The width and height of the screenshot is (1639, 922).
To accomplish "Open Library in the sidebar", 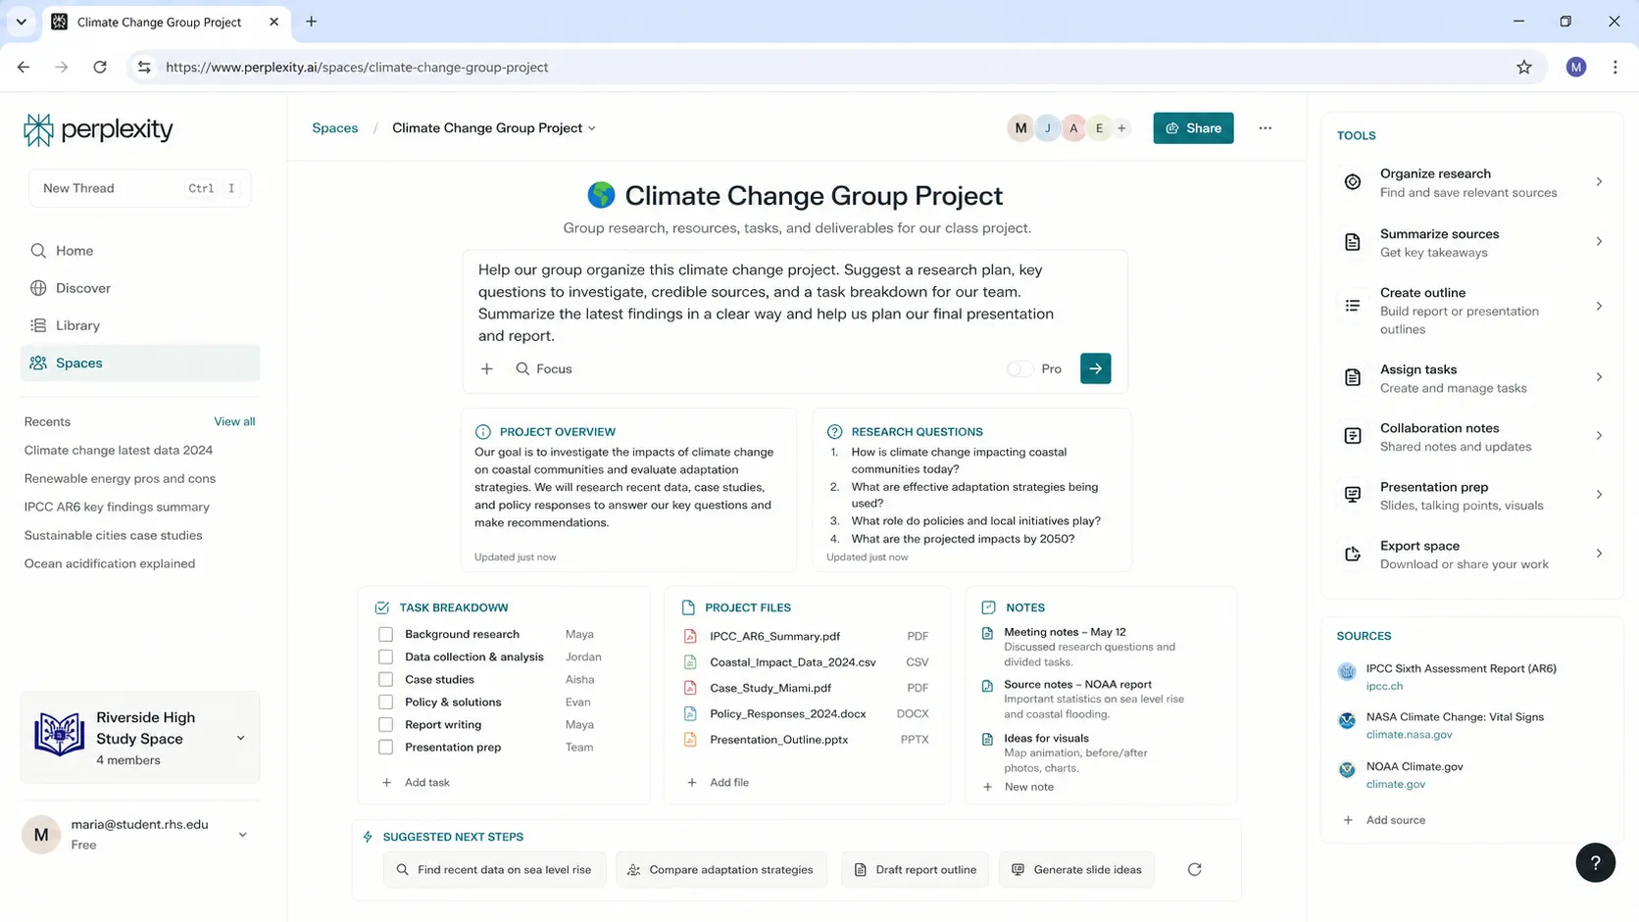I will tap(140, 325).
